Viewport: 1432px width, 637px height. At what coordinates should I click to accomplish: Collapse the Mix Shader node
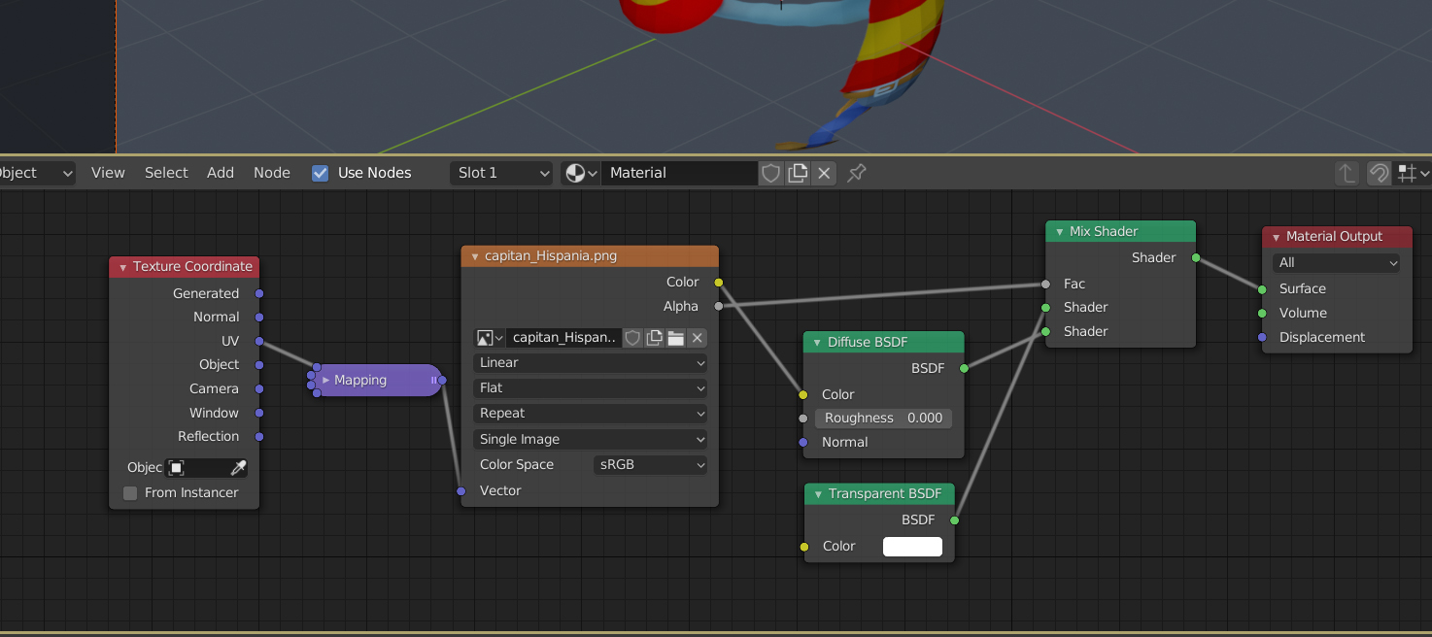tap(1059, 232)
